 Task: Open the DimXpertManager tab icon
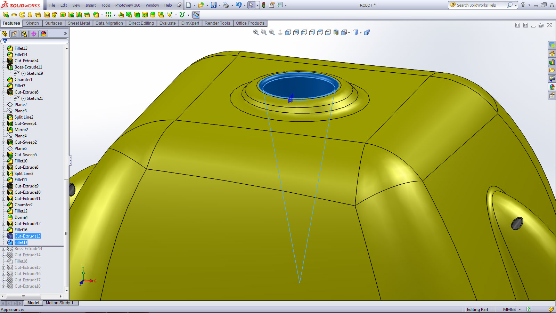coord(33,34)
